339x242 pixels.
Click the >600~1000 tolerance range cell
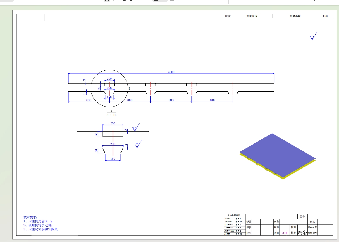(229, 231)
